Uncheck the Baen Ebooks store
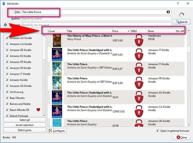Image resolution: width=193 pixels, height=143 pixels. click(x=7, y=98)
